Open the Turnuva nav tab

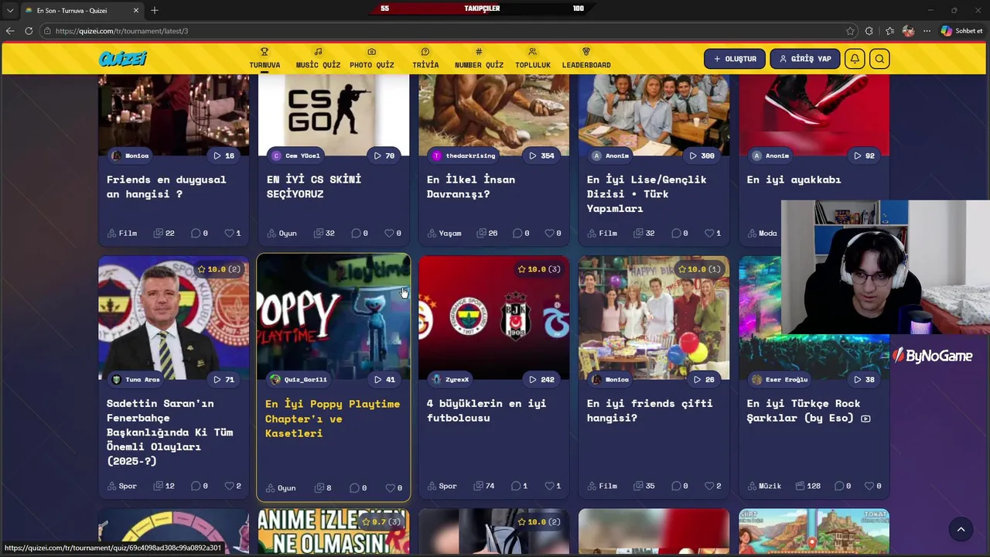click(x=265, y=59)
